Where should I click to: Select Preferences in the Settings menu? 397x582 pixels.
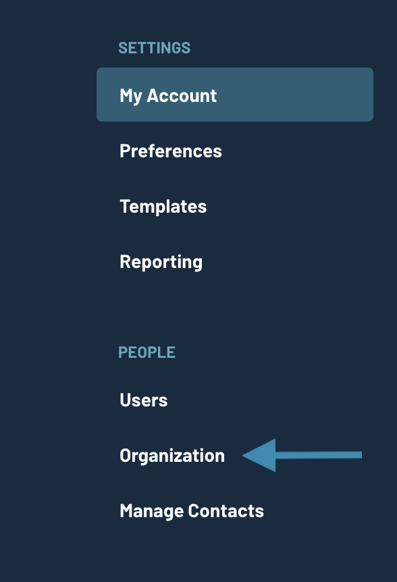[x=170, y=151]
